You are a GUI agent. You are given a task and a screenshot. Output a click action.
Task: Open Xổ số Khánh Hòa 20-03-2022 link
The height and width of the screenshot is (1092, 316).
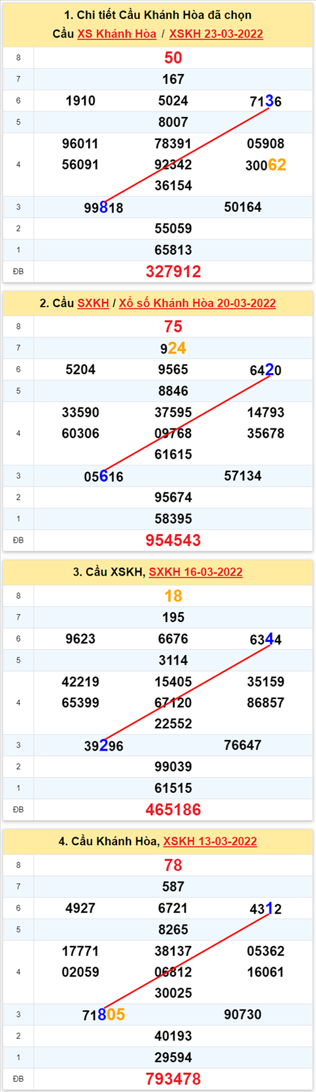pos(197,303)
